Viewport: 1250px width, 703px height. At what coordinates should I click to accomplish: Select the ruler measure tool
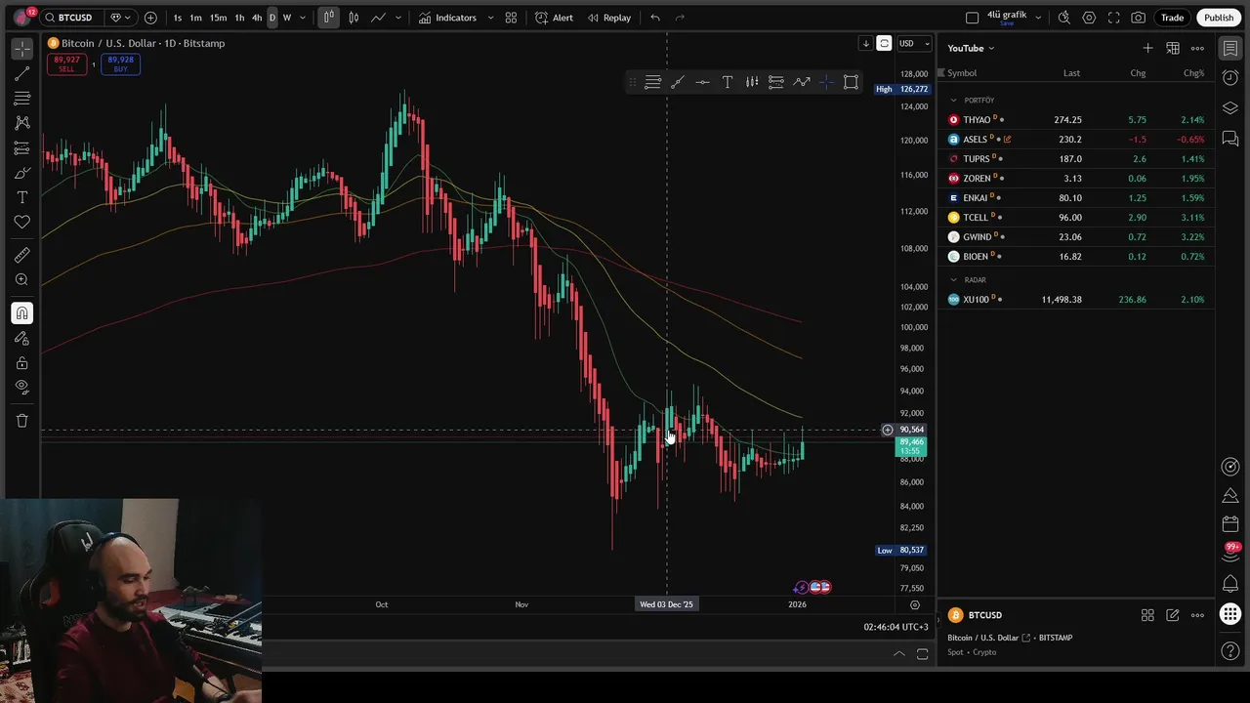pyautogui.click(x=21, y=255)
